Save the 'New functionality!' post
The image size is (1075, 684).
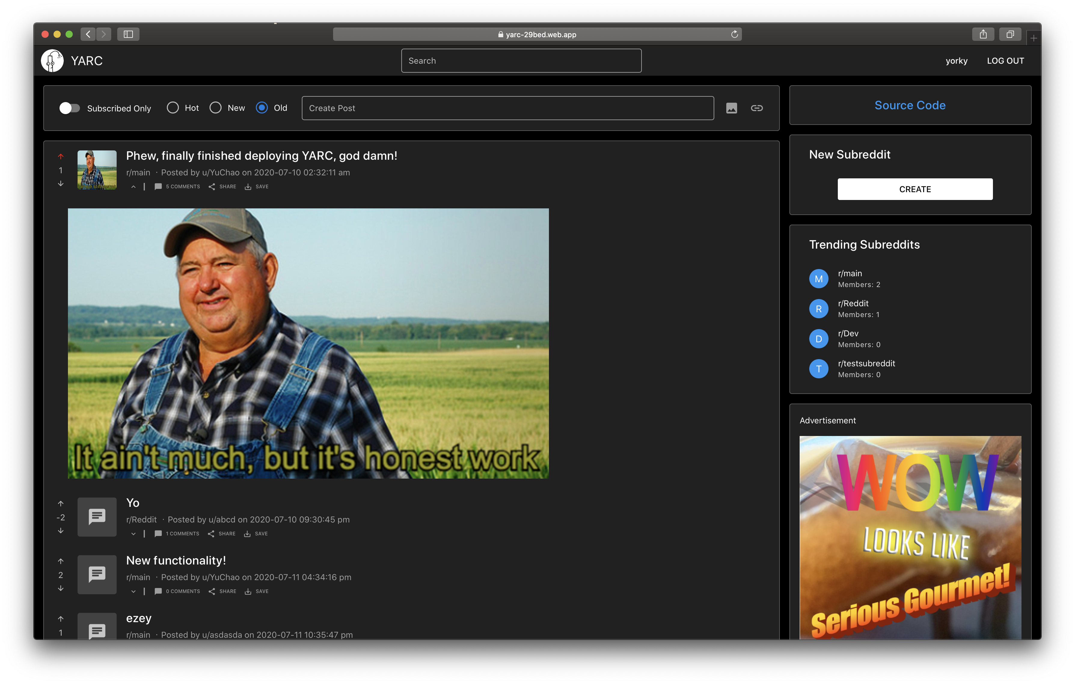(257, 591)
